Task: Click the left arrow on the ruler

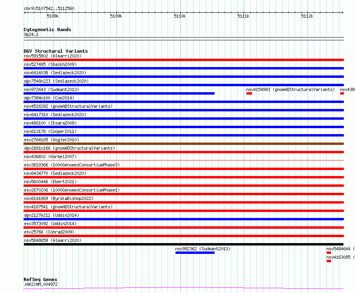Action: [25, 12]
